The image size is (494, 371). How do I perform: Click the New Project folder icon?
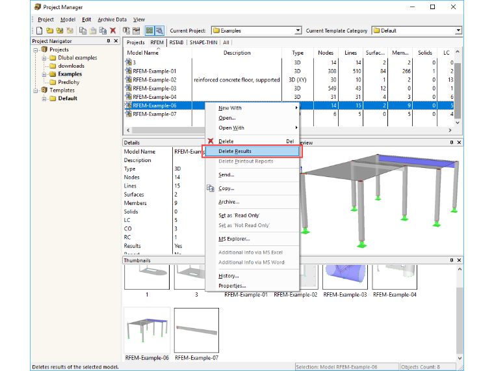tap(49, 31)
